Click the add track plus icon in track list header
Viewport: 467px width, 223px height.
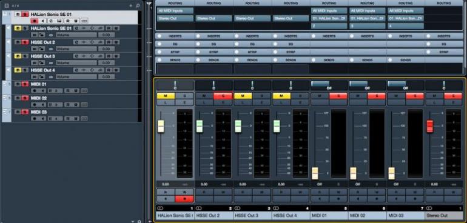click(x=130, y=5)
